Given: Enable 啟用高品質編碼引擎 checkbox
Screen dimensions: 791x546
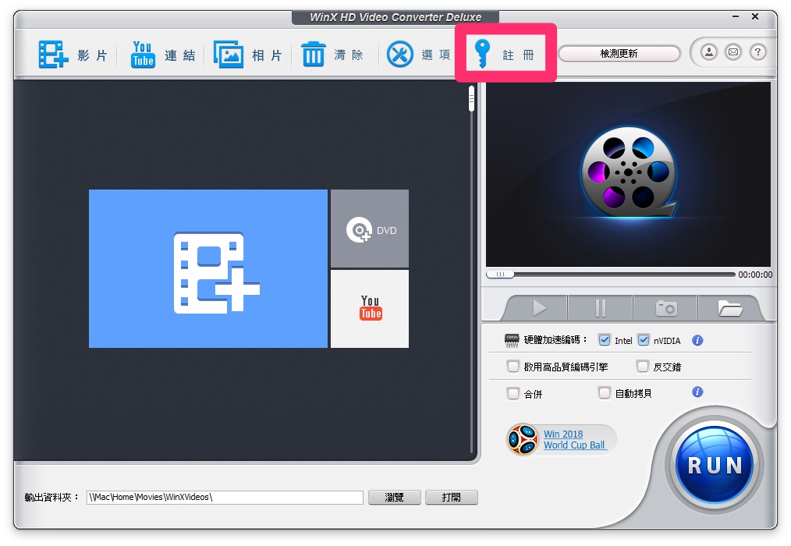Looking at the screenshot, I should [x=513, y=367].
